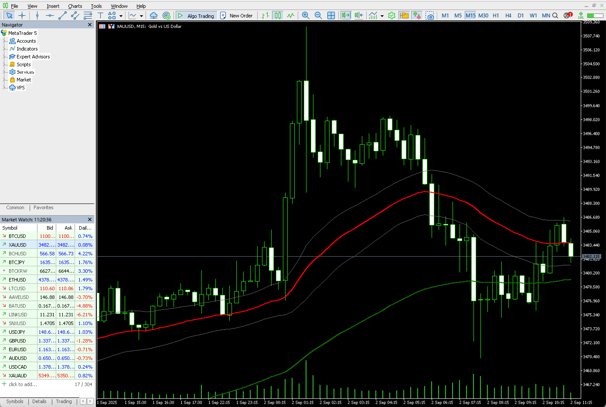Image resolution: width=606 pixels, height=407 pixels.
Task: Switch to Favorites tab in Navigator
Action: (x=43, y=207)
